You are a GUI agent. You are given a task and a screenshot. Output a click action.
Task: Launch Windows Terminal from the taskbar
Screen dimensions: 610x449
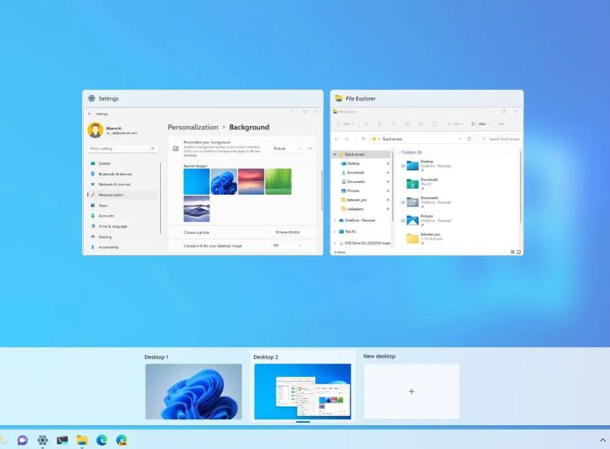click(x=62, y=440)
